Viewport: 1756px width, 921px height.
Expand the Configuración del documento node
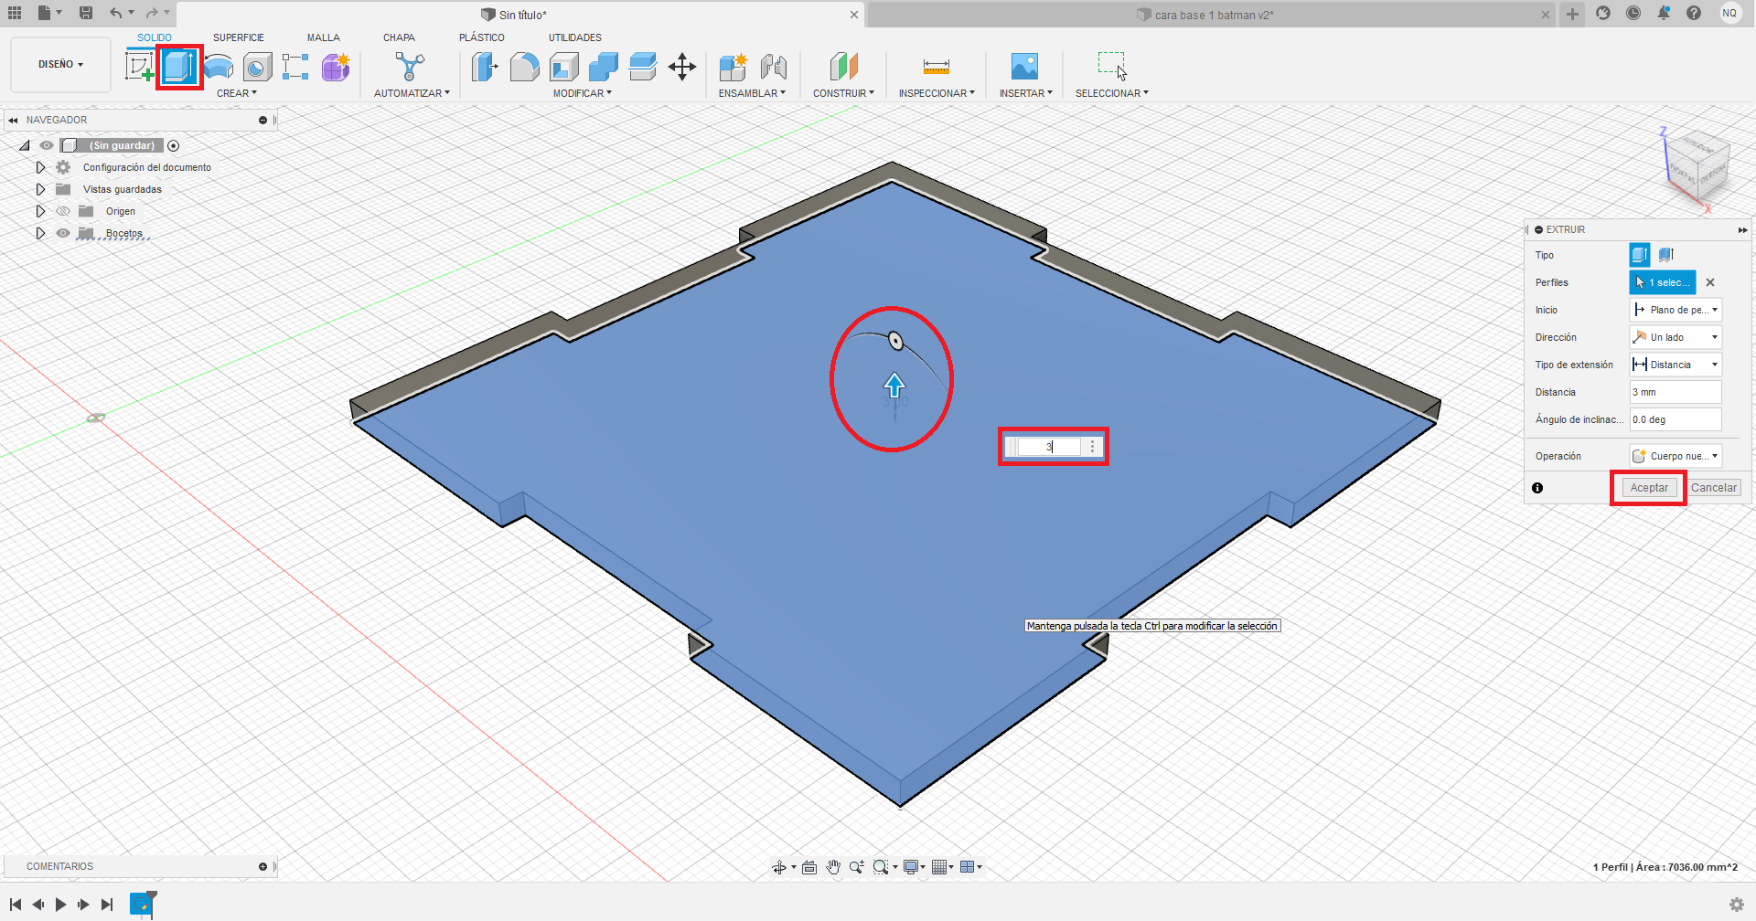40,167
